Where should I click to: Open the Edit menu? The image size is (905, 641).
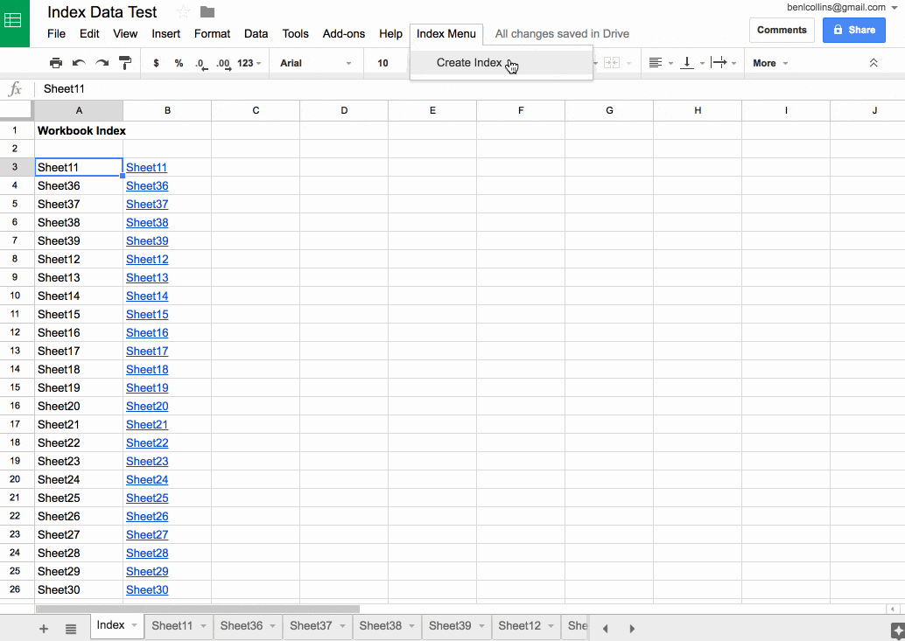point(89,33)
